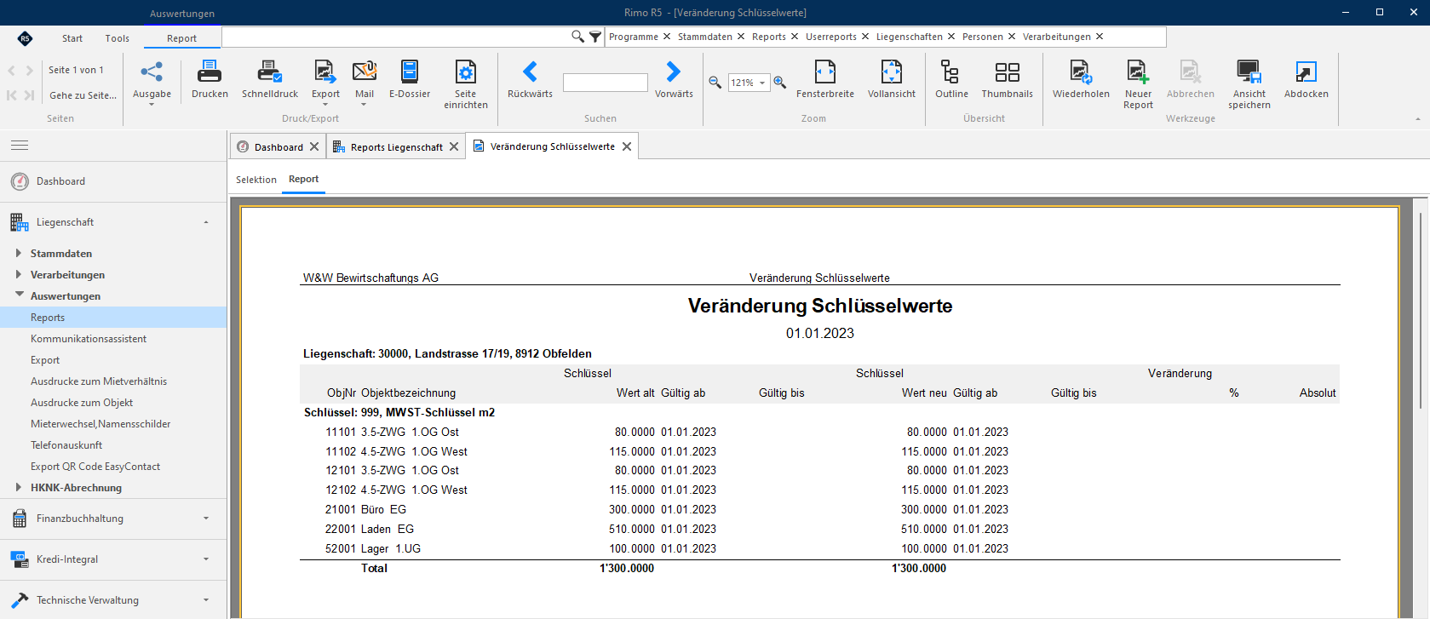Print report with Drucken icon

coord(210,80)
